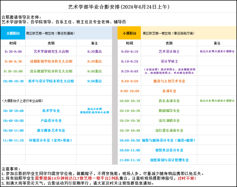This screenshot has height=187, width=237.
Task: Select the blue 大摄影台 header cell
Action: pyautogui.click(x=13, y=33)
